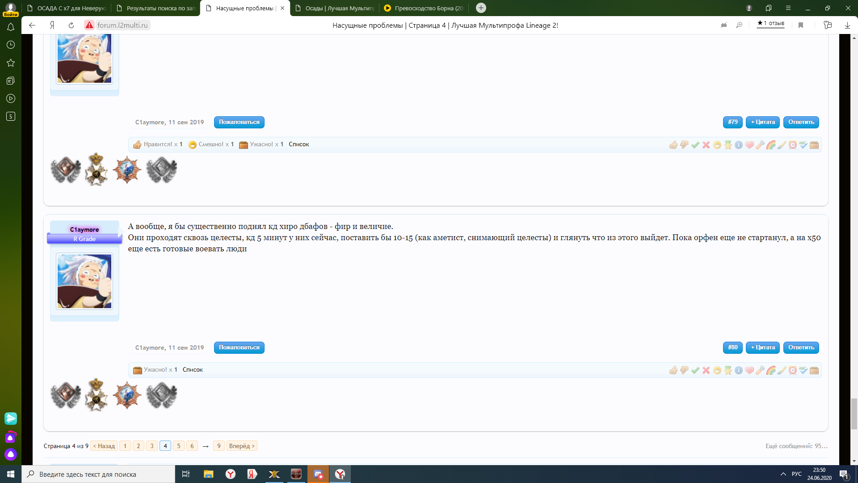Screen dimensions: 858x483
Task: Open 'Список' of reactions on post #80
Action: [x=193, y=370]
